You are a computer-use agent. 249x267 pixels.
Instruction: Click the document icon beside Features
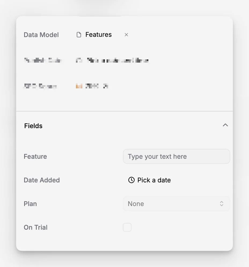pos(79,35)
